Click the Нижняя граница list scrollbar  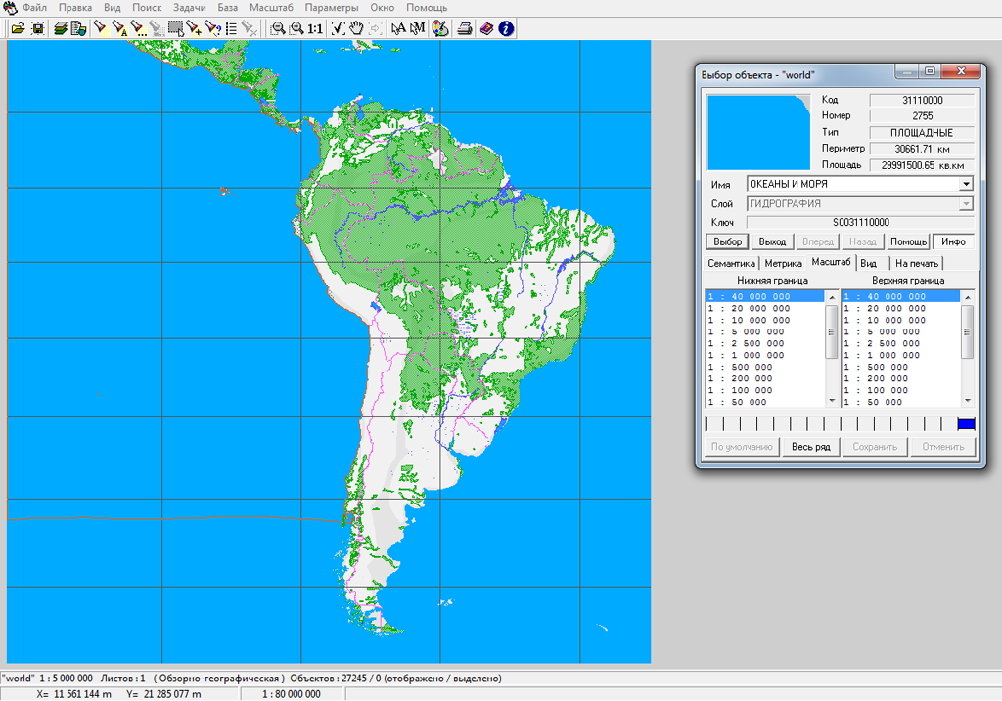coord(832,332)
